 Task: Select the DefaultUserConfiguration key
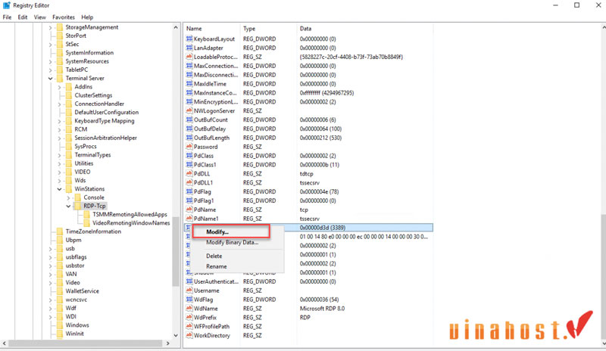[107, 113]
